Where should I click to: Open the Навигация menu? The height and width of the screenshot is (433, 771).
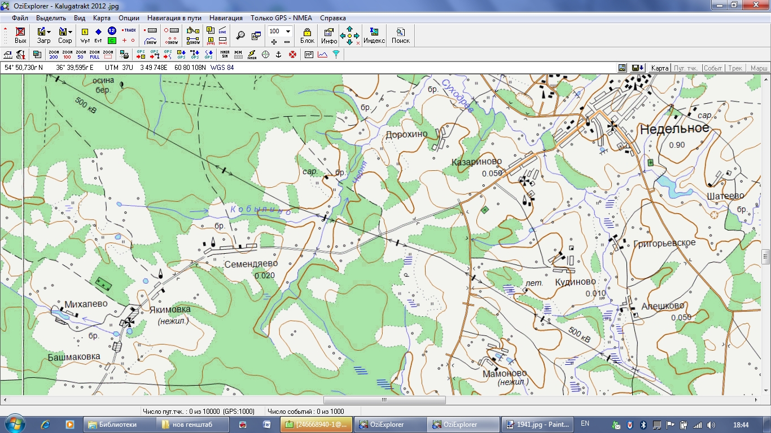pos(226,18)
